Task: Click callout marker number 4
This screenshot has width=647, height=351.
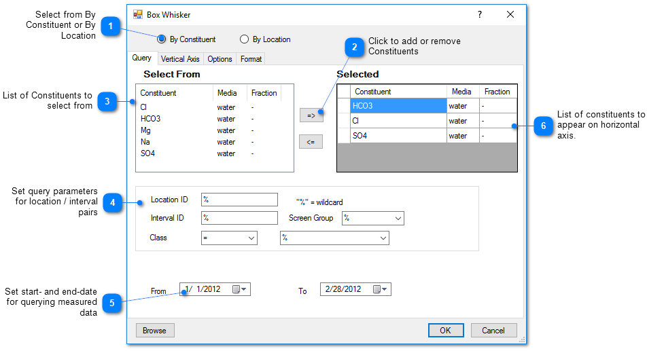Action: coord(112,202)
